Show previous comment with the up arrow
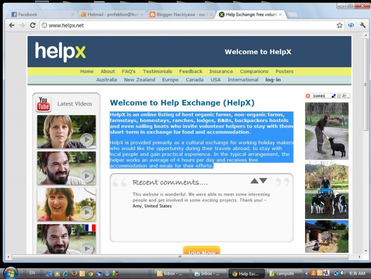 pos(254,181)
